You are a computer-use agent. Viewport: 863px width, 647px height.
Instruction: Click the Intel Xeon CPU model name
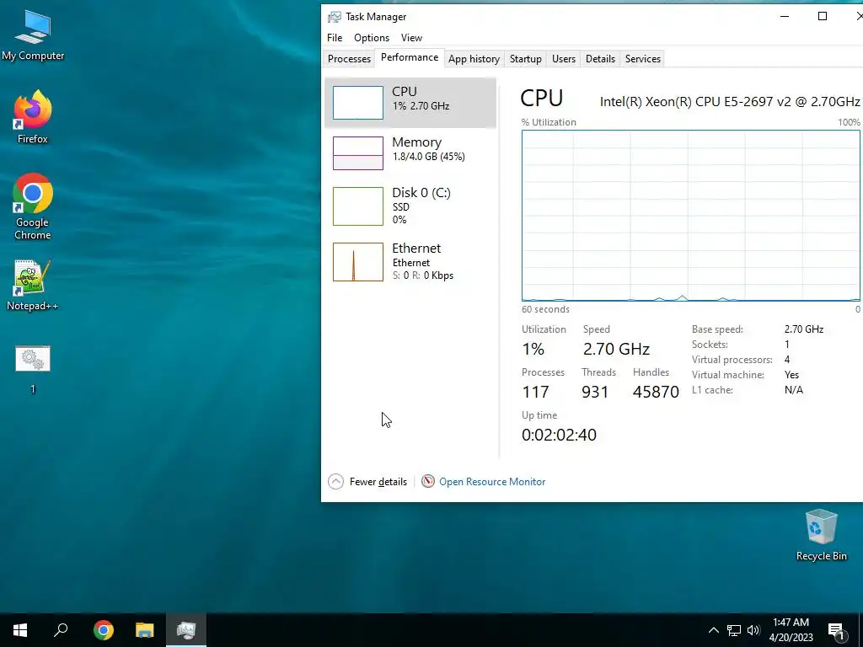coord(730,102)
